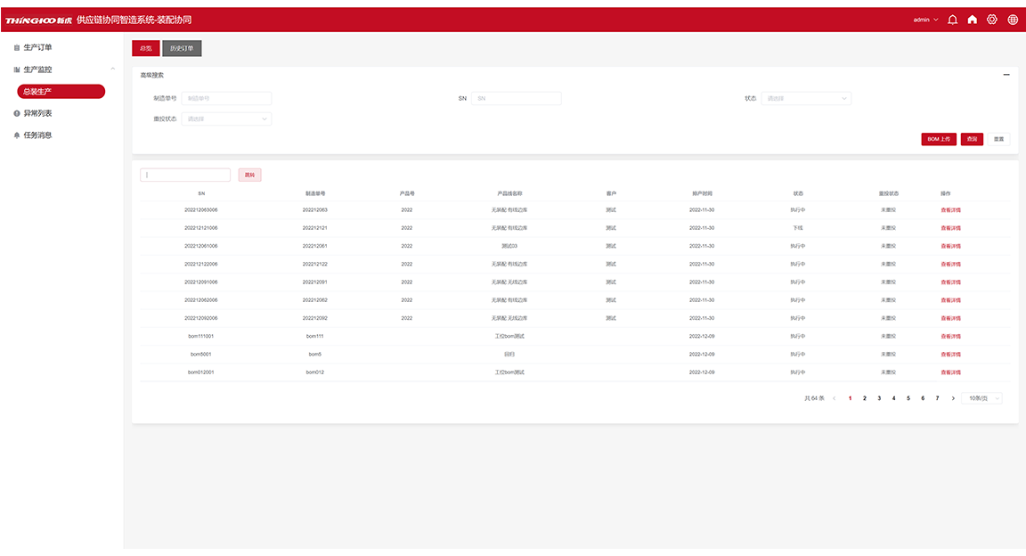Image resolution: width=1026 pixels, height=556 pixels.
Task: Open 异常列表 in the sidebar
Action: point(37,113)
